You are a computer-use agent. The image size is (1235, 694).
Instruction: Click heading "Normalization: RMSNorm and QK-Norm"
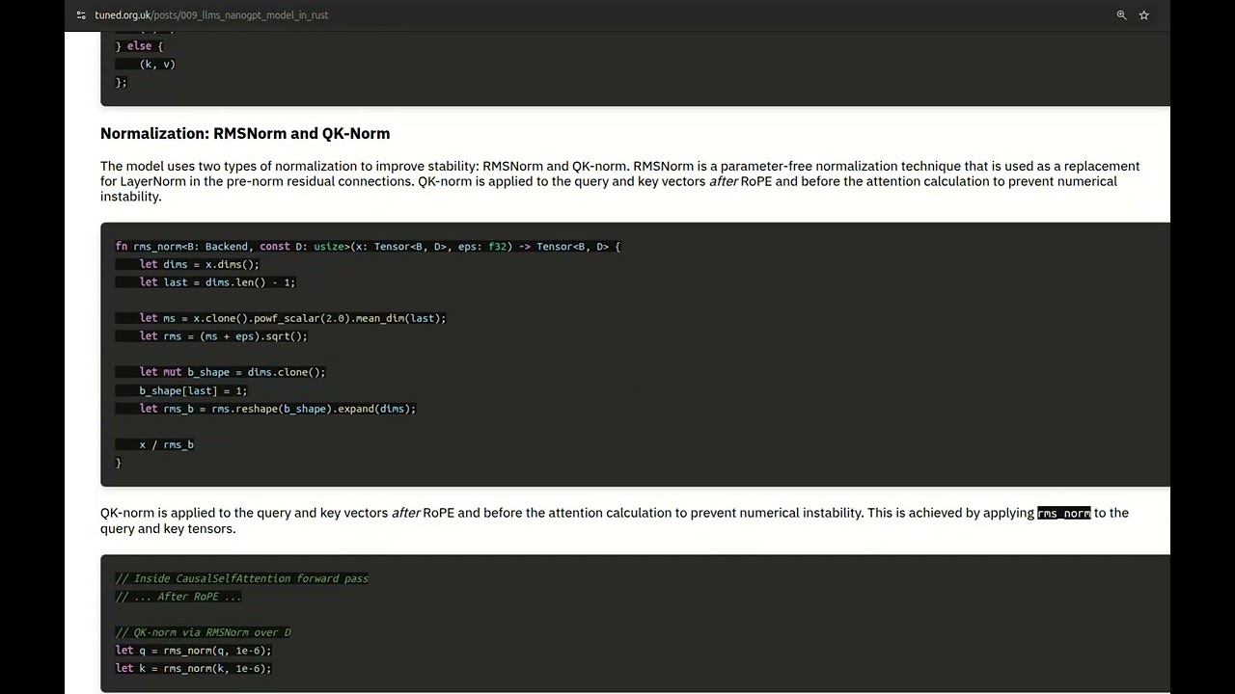[245, 133]
